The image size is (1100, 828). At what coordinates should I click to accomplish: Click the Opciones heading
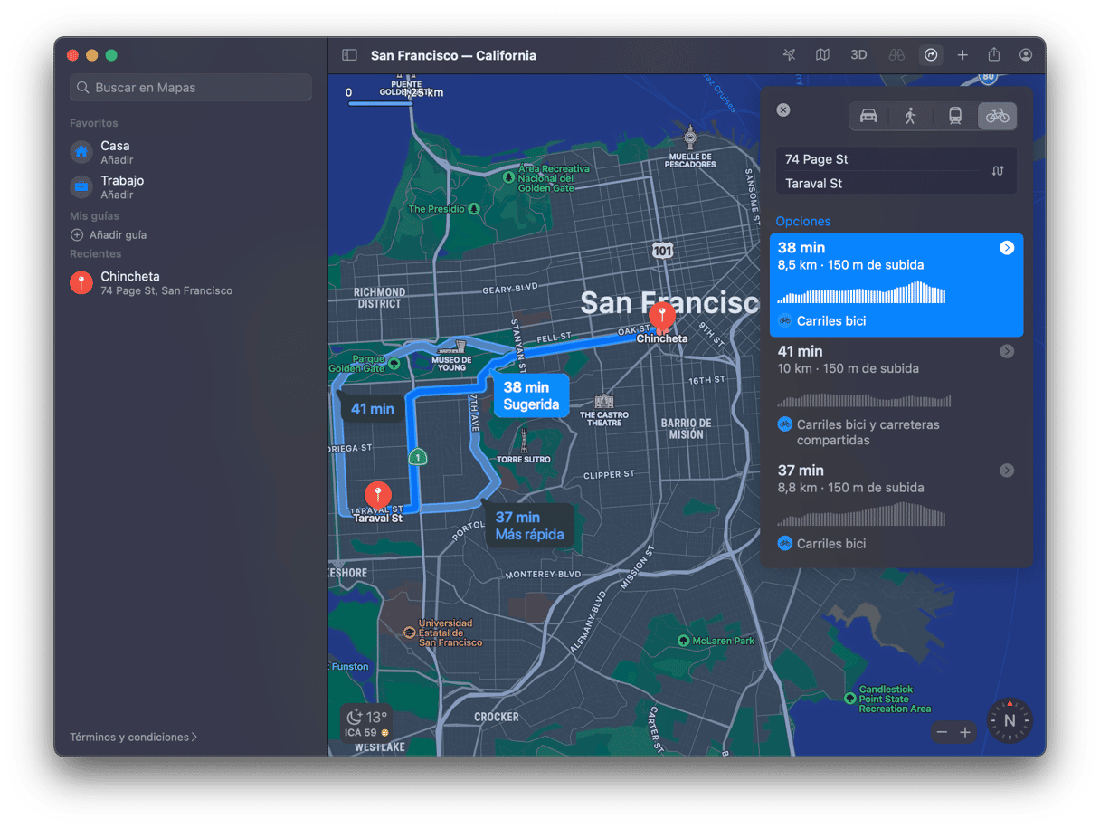click(x=803, y=221)
